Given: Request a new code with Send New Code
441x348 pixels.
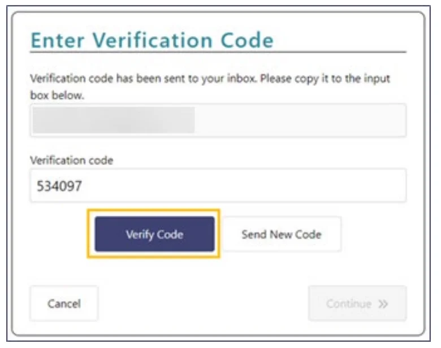Looking at the screenshot, I should click(x=281, y=234).
